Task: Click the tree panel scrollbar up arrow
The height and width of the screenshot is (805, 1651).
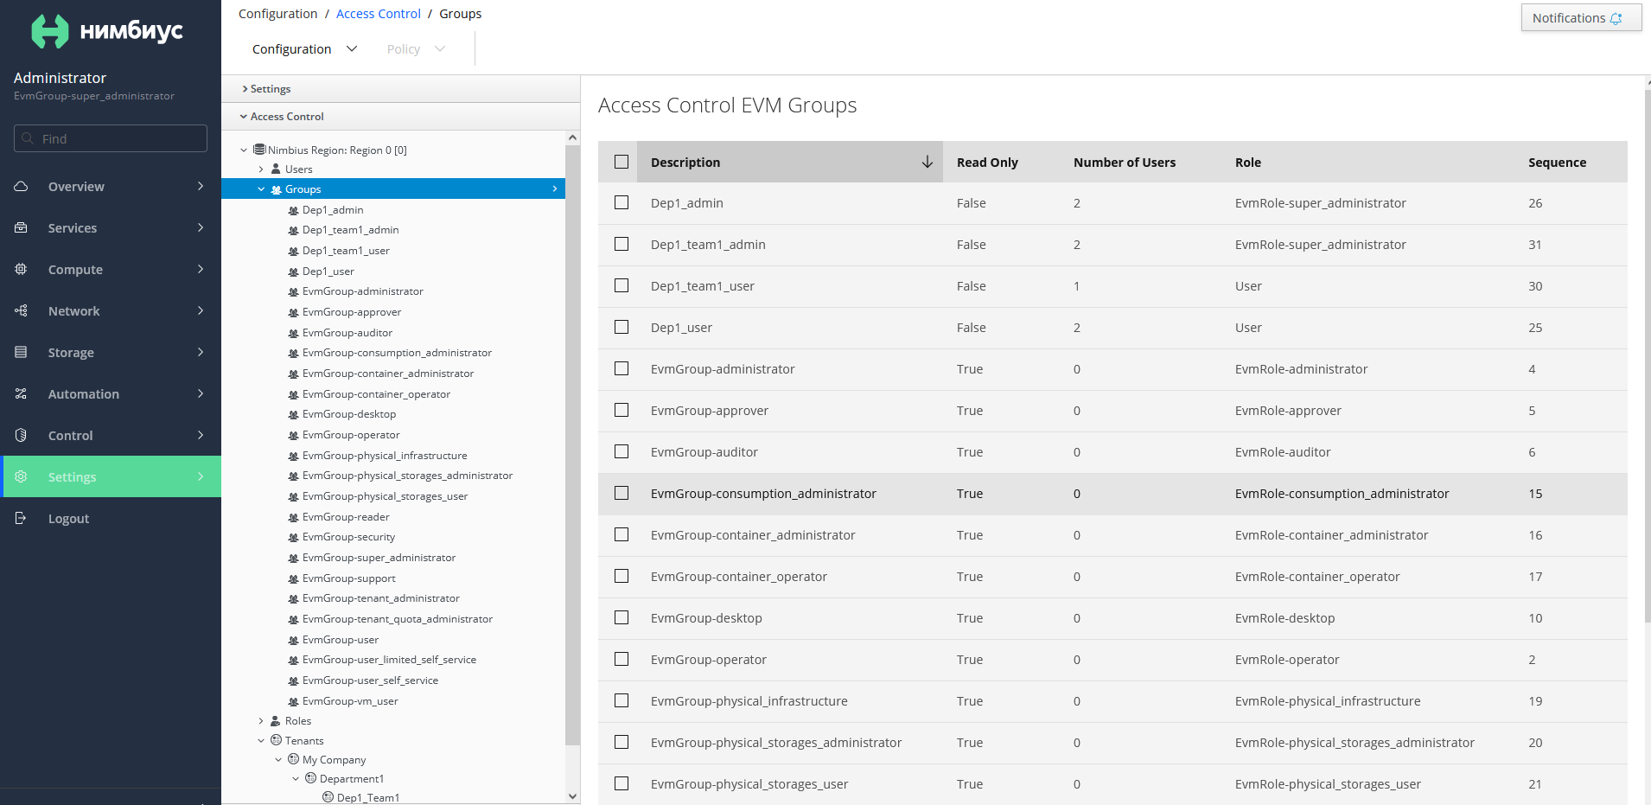Action: click(x=572, y=137)
